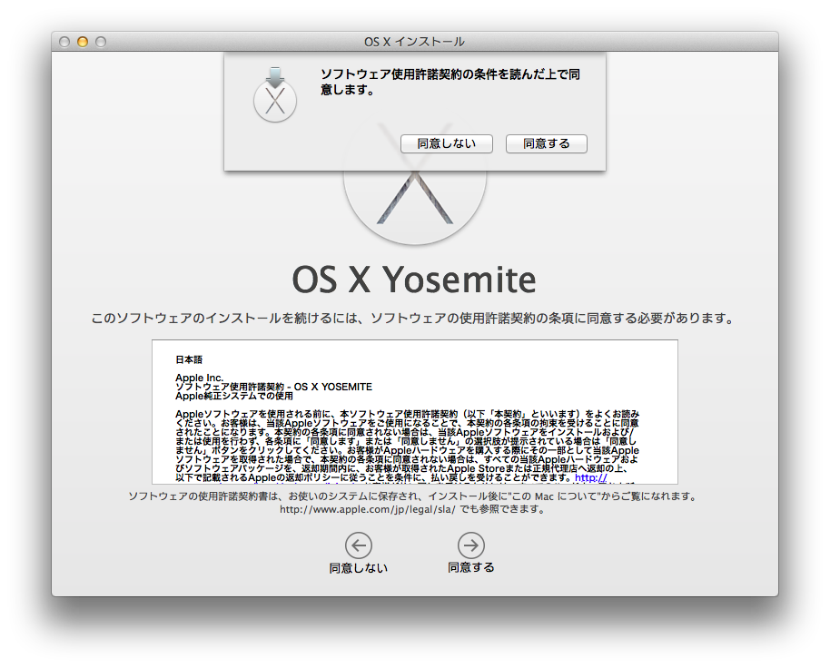The height and width of the screenshot is (668, 830).
Task: Click the 'OS X インストール' window title
Action: coord(414,42)
